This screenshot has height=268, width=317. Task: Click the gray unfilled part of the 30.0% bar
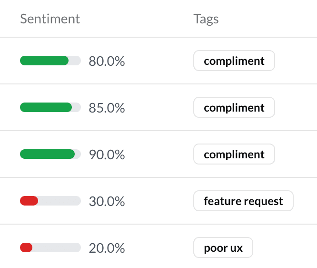(59, 201)
